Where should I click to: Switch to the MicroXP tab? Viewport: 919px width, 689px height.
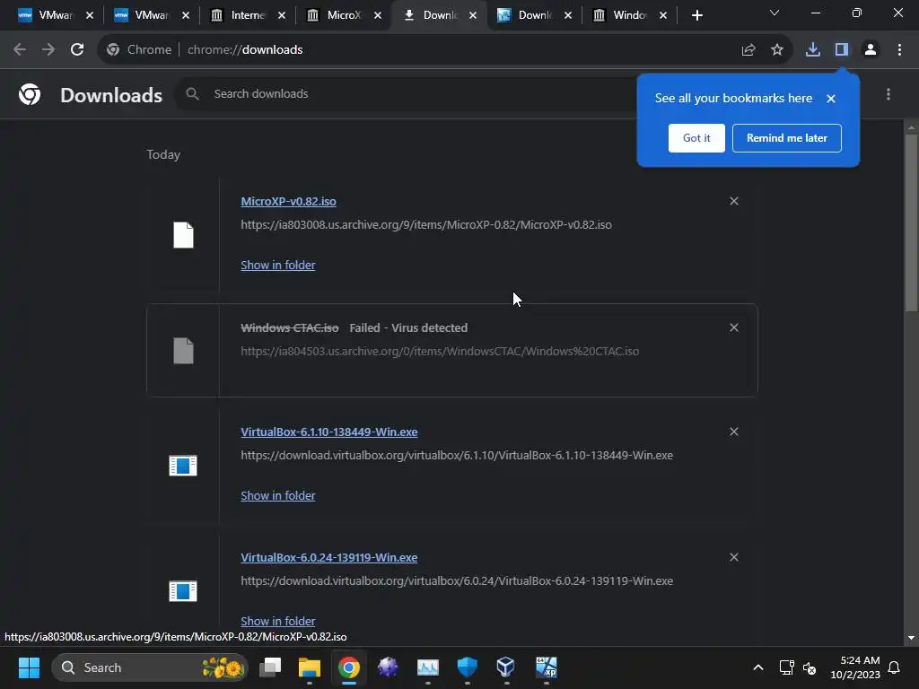[x=344, y=15]
